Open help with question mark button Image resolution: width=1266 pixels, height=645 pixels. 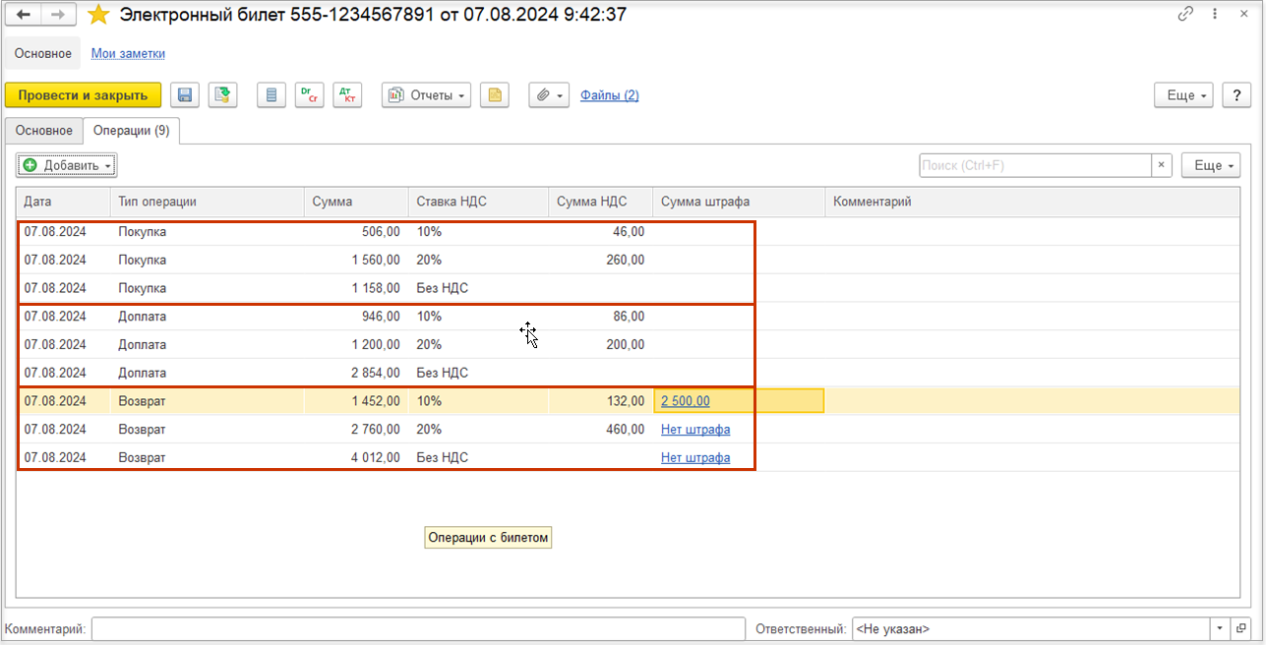point(1236,95)
